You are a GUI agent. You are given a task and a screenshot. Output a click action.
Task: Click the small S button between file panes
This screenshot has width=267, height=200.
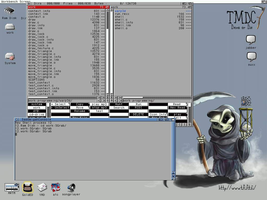107,101
